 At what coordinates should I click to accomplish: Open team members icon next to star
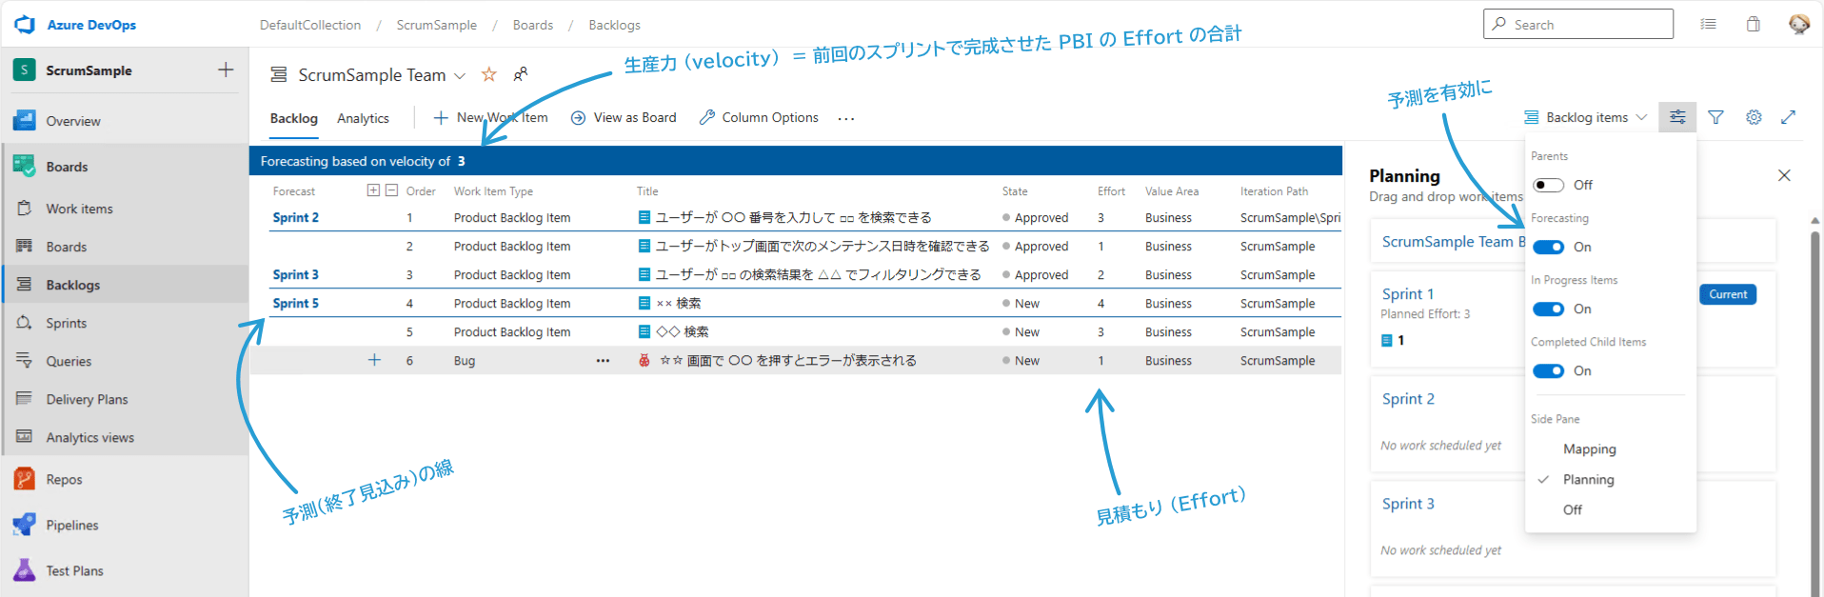click(x=521, y=74)
